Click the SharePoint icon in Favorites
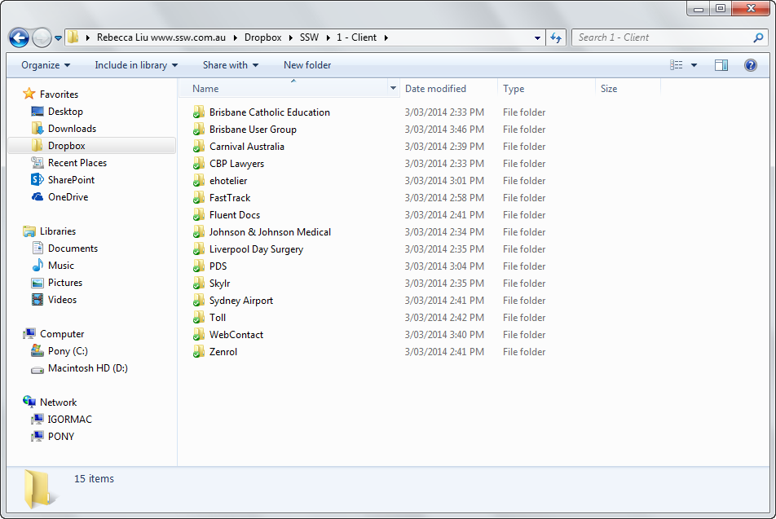The height and width of the screenshot is (519, 776). [x=37, y=180]
